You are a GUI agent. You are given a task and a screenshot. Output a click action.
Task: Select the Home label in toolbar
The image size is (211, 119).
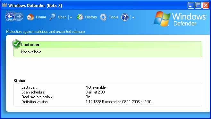click(41, 17)
